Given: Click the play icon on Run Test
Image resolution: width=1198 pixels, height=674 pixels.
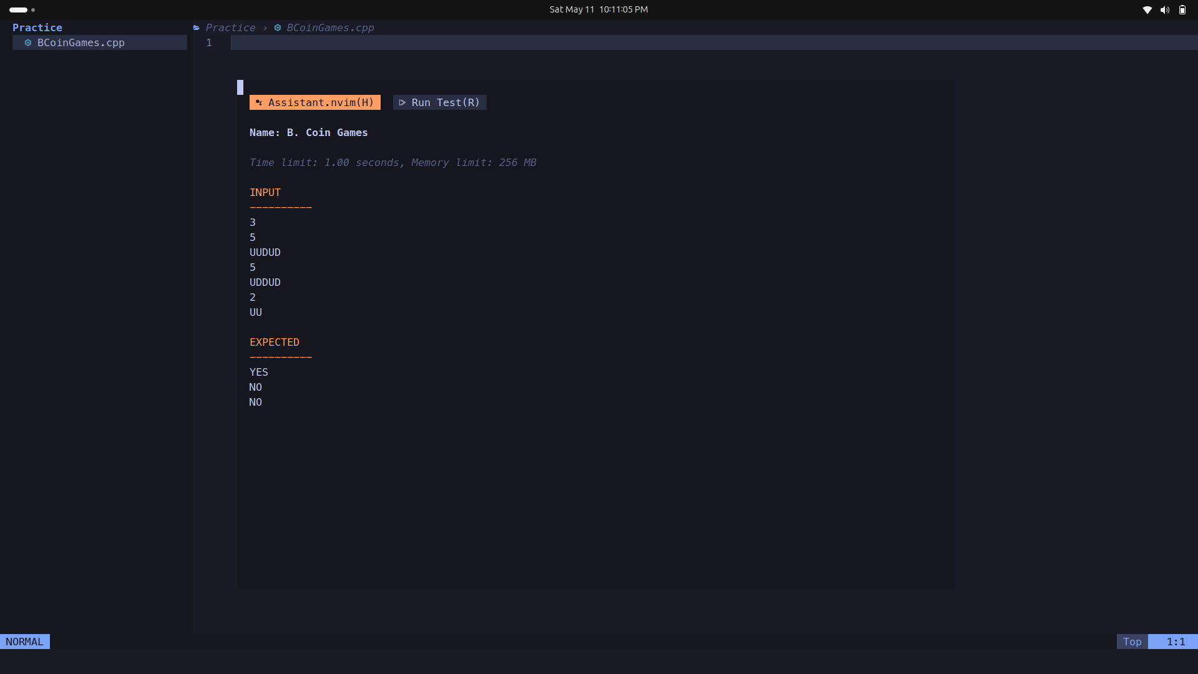Looking at the screenshot, I should coord(402,102).
